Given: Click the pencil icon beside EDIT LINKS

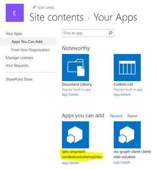Looking at the screenshot, I should [34, 7].
